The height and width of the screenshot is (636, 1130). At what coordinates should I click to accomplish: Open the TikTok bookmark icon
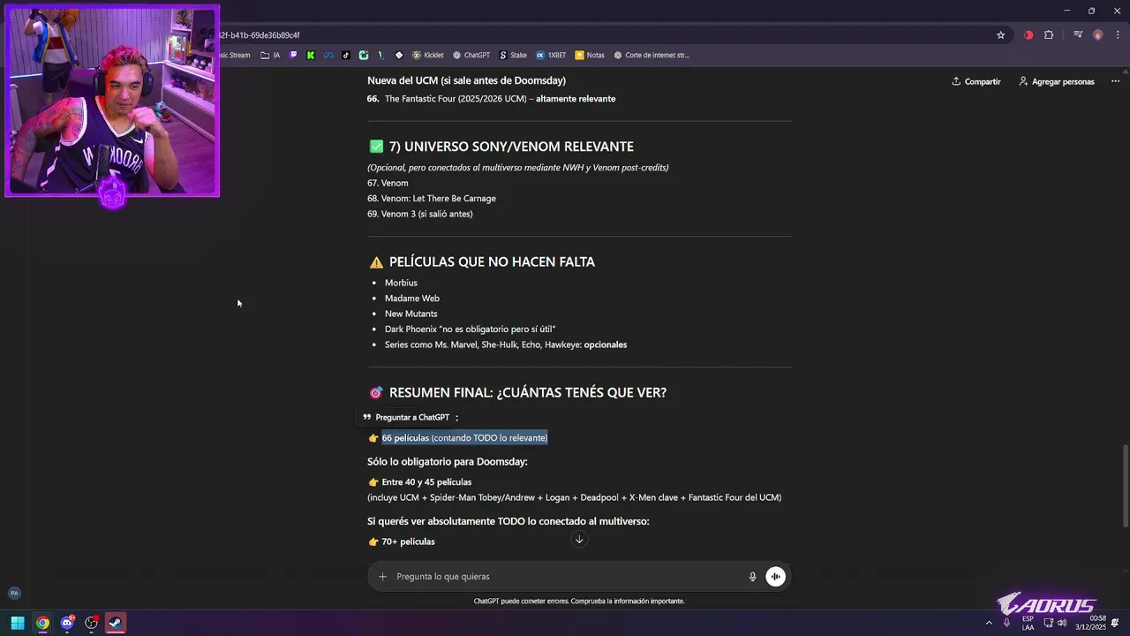point(346,55)
